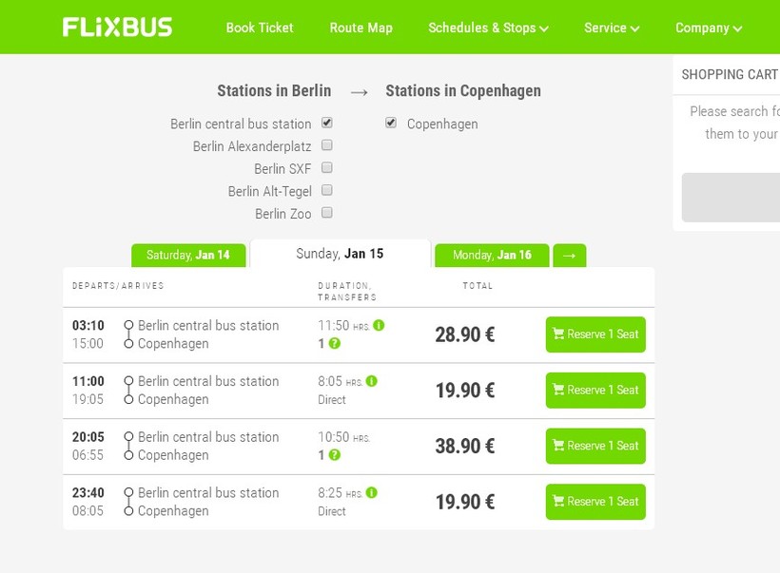
Task: Open the Service dropdown menu
Action: pyautogui.click(x=612, y=28)
